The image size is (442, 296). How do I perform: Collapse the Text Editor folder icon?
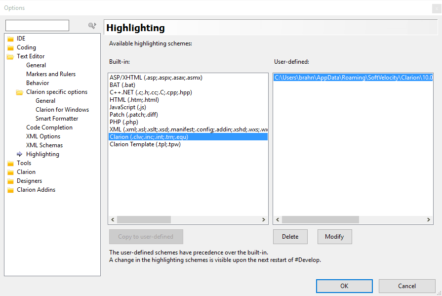tap(10, 56)
